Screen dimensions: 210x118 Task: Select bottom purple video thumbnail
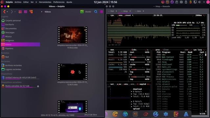[73, 107]
